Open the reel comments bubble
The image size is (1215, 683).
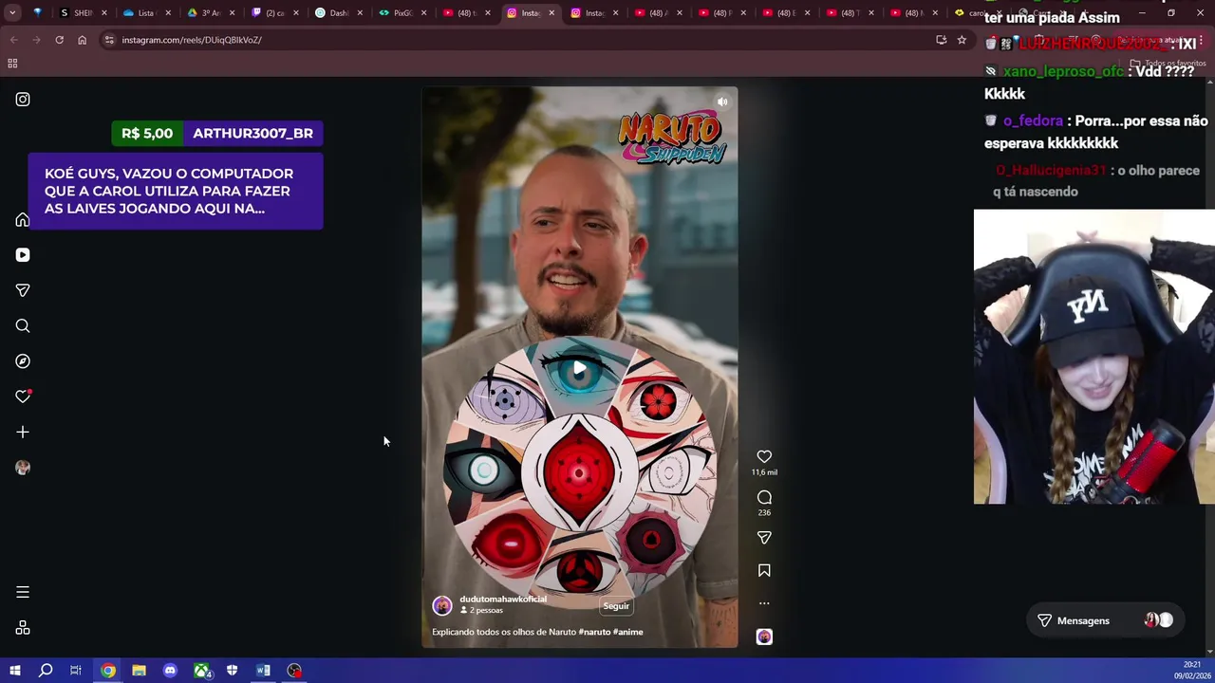coord(764,497)
